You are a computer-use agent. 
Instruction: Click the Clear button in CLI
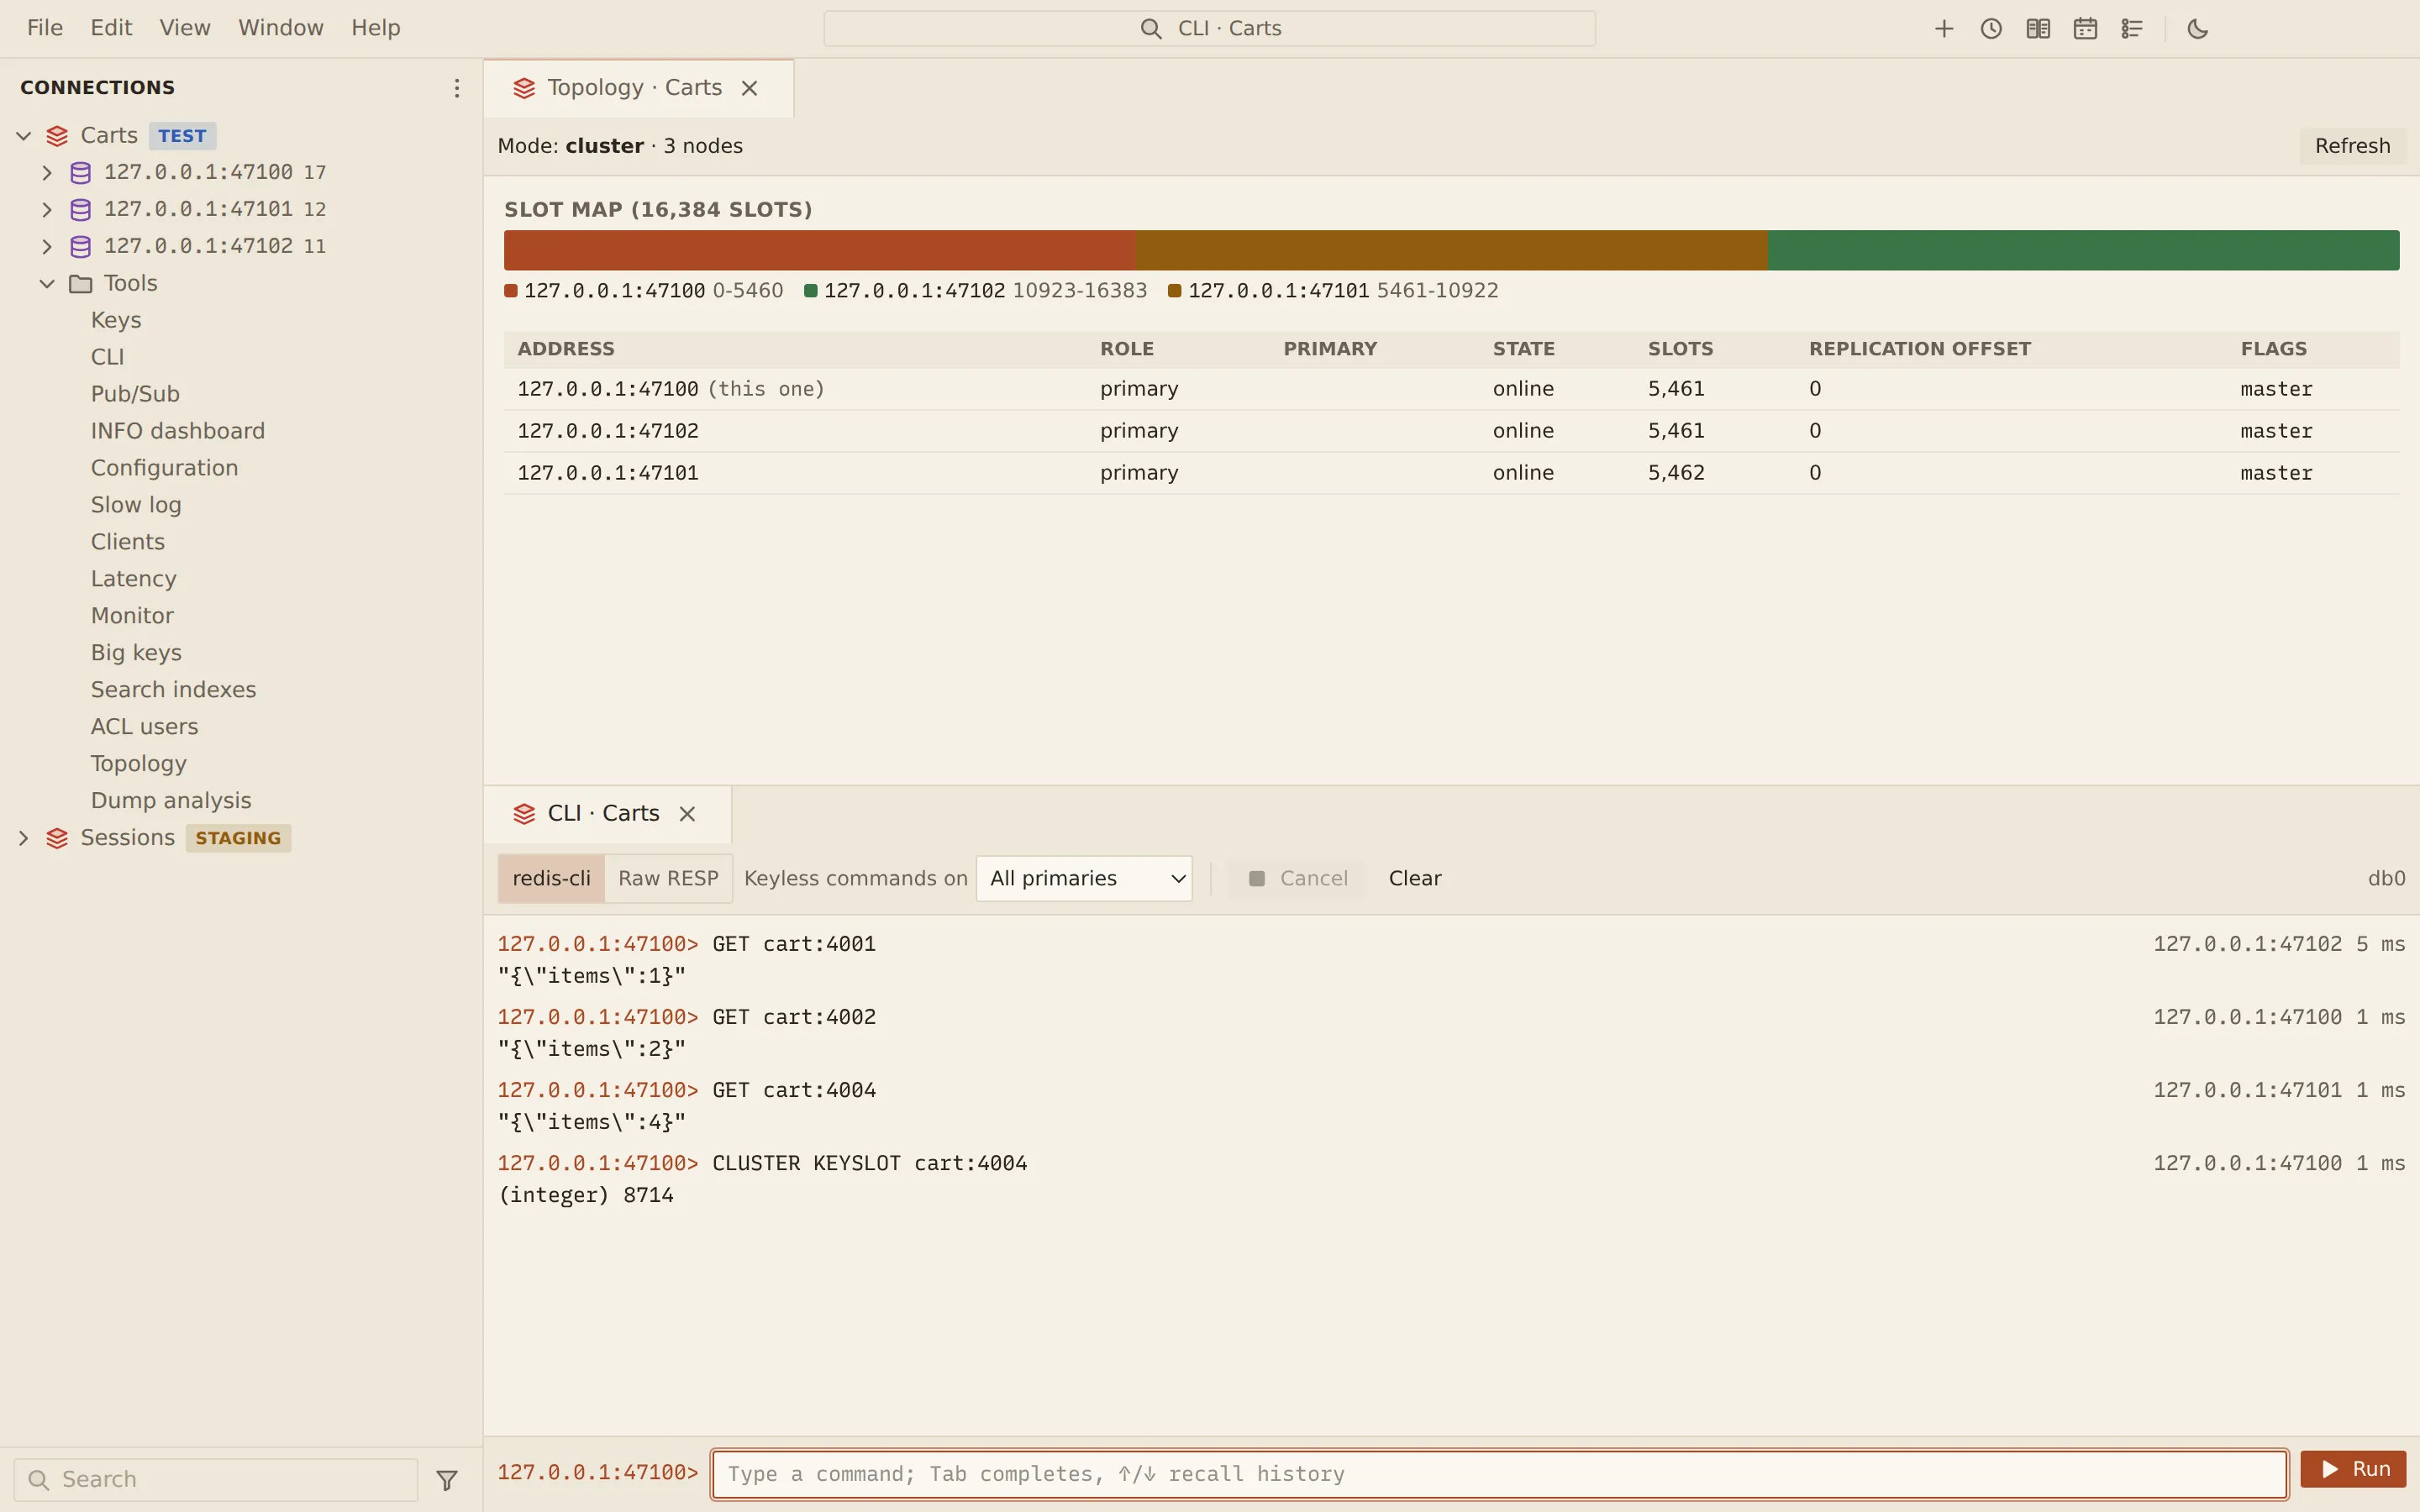[1415, 878]
